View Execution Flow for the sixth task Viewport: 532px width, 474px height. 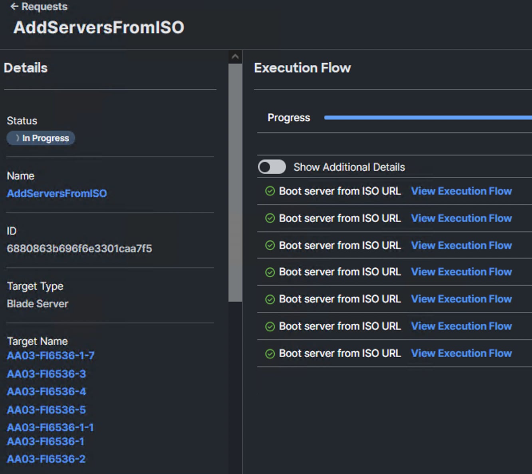[461, 326]
